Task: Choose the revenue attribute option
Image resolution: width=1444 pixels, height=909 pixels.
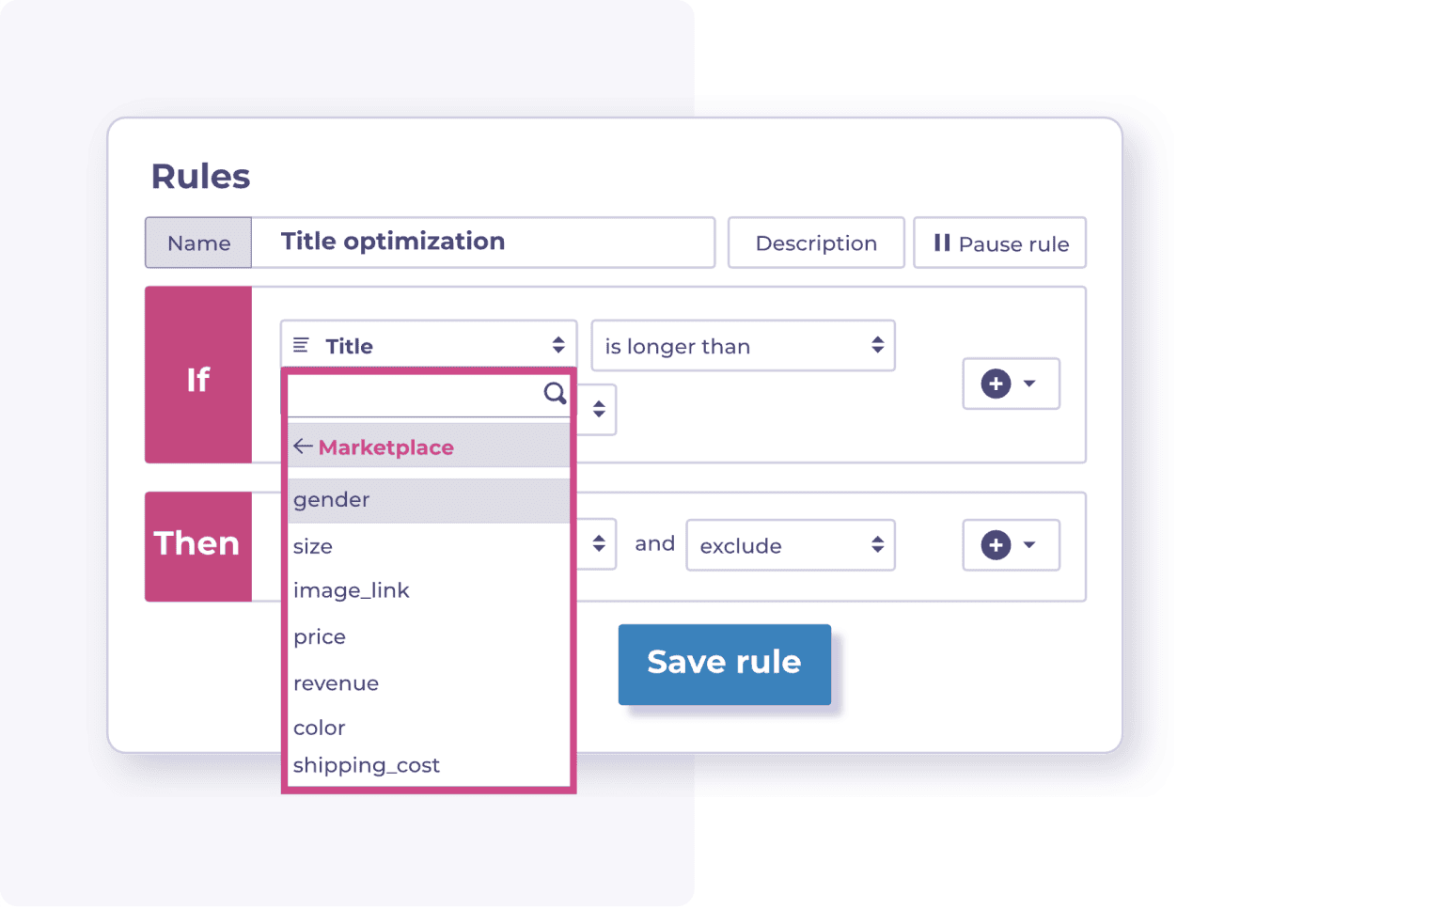Action: click(336, 682)
